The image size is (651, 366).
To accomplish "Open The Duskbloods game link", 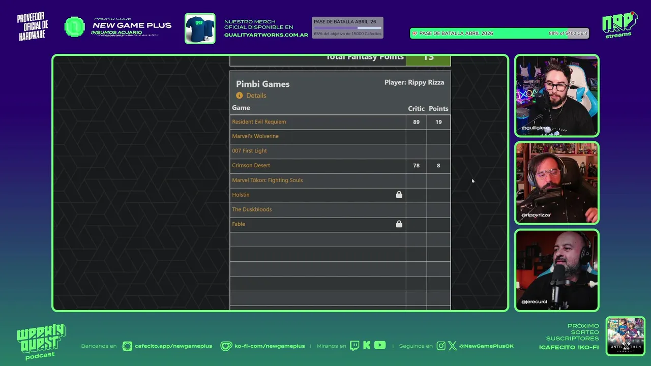I will pos(252,209).
